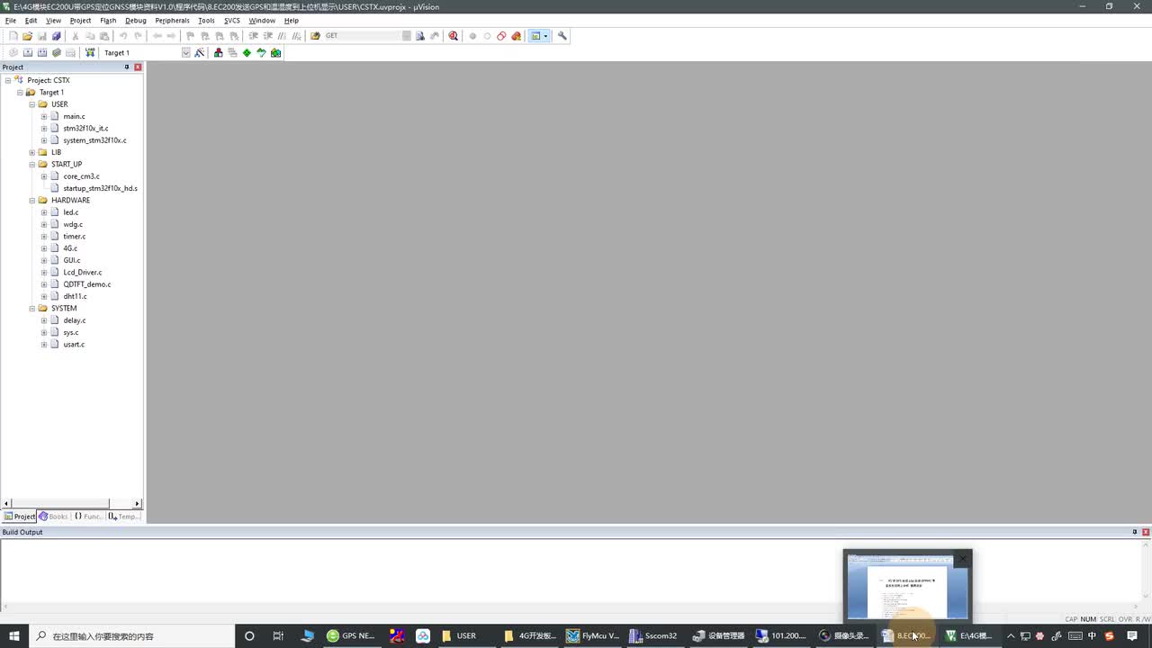The height and width of the screenshot is (648, 1152).
Task: Click the Open file toolbar icon
Action: pyautogui.click(x=28, y=36)
